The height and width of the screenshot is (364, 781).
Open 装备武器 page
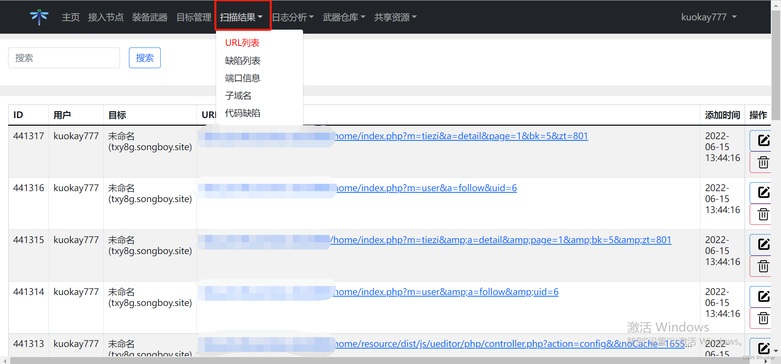[x=150, y=17]
